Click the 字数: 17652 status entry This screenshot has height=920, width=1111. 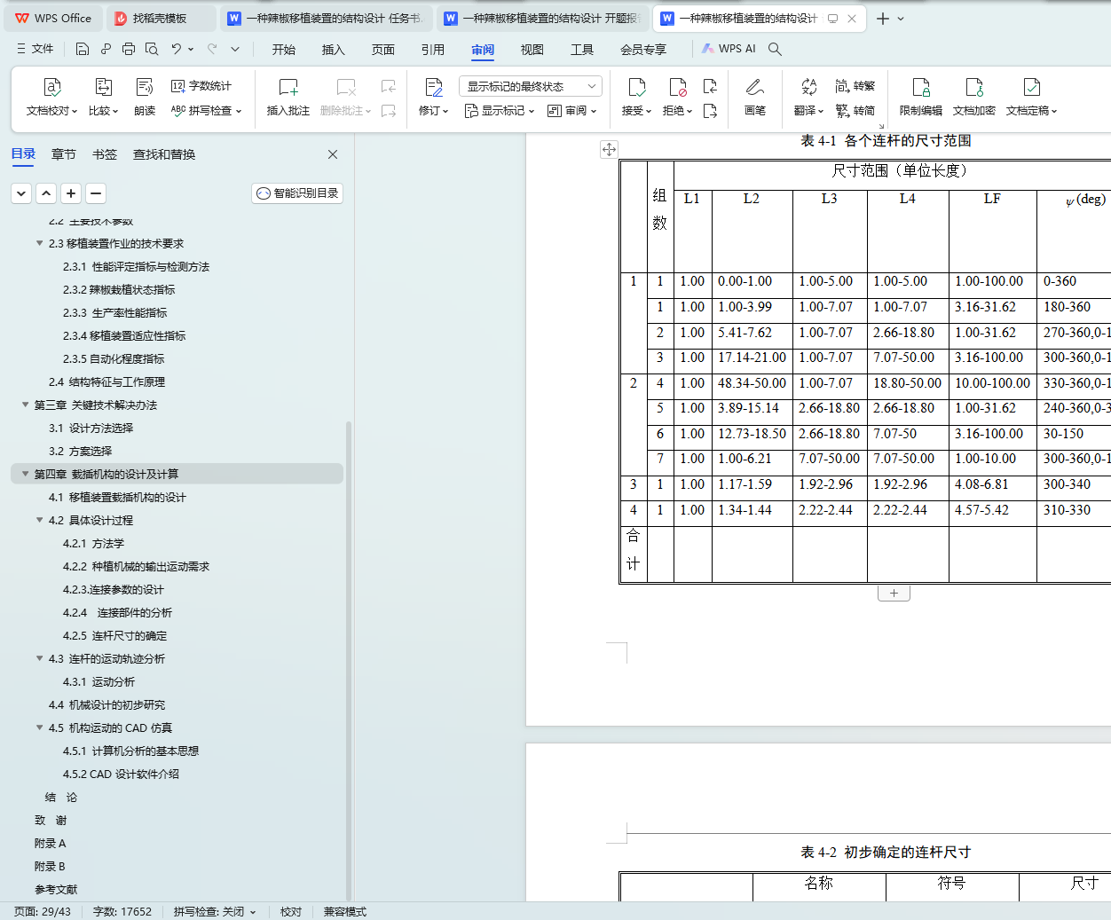coord(122,911)
